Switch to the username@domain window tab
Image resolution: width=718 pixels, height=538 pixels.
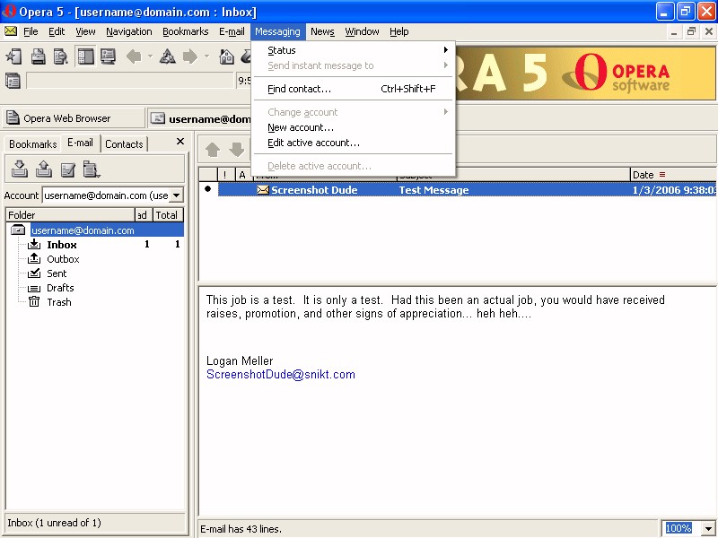[200, 118]
